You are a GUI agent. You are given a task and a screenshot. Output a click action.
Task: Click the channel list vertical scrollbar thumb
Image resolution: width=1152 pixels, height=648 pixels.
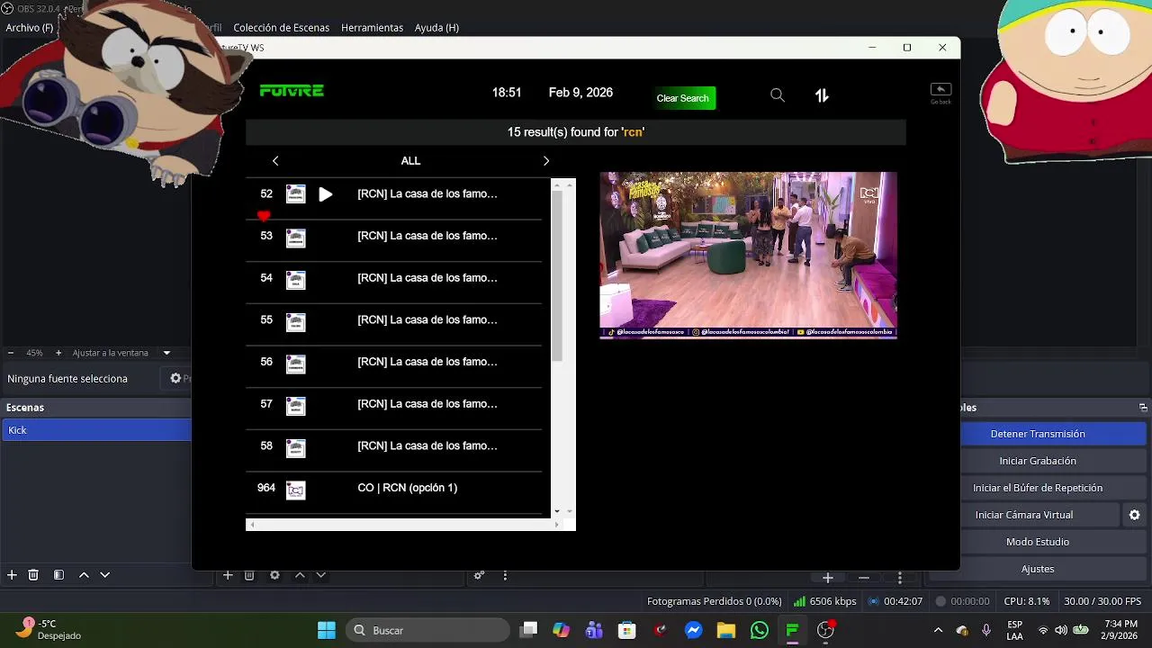pos(557,275)
